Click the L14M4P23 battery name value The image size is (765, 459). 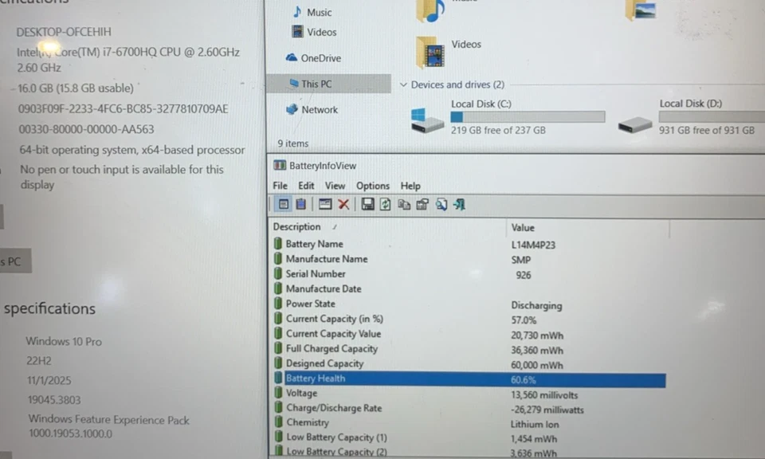pyautogui.click(x=533, y=245)
